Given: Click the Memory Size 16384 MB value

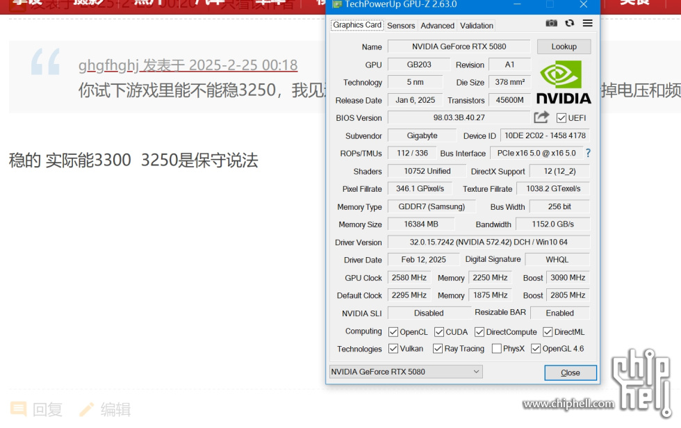Looking at the screenshot, I should click(421, 224).
